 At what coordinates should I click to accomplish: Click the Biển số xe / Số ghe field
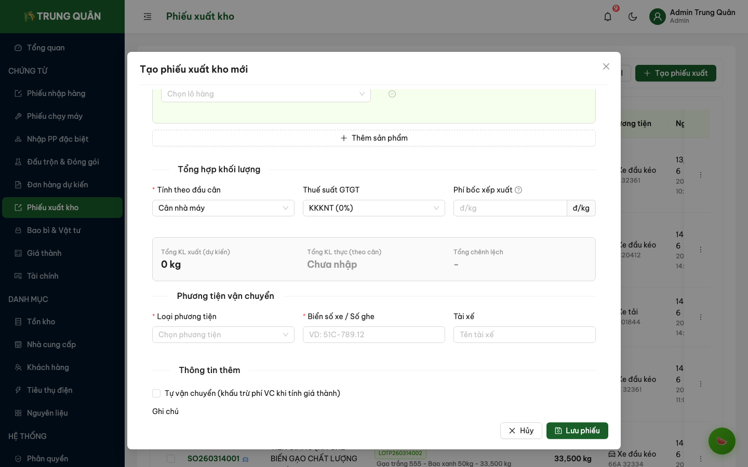(373, 335)
